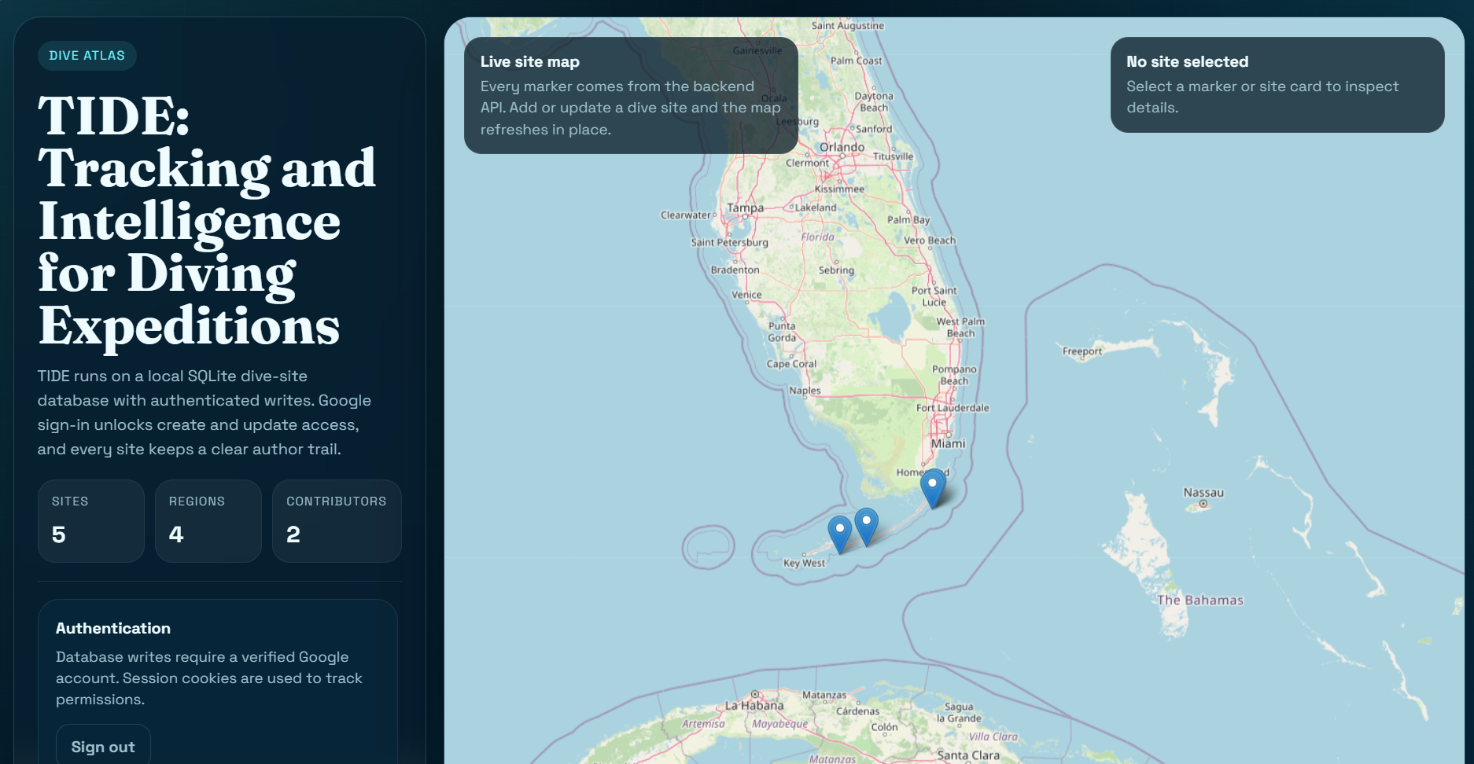Sign out of the Google account

[103, 747]
